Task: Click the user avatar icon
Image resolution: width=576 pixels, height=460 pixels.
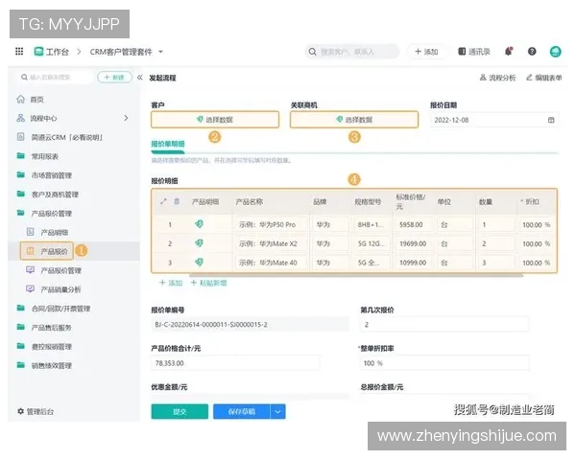Action: click(x=555, y=52)
